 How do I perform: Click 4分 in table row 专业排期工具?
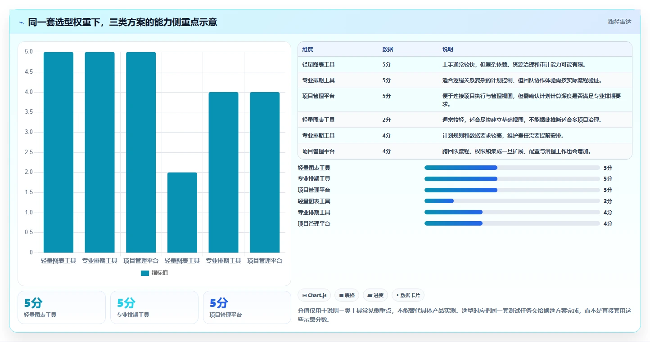[x=387, y=136]
